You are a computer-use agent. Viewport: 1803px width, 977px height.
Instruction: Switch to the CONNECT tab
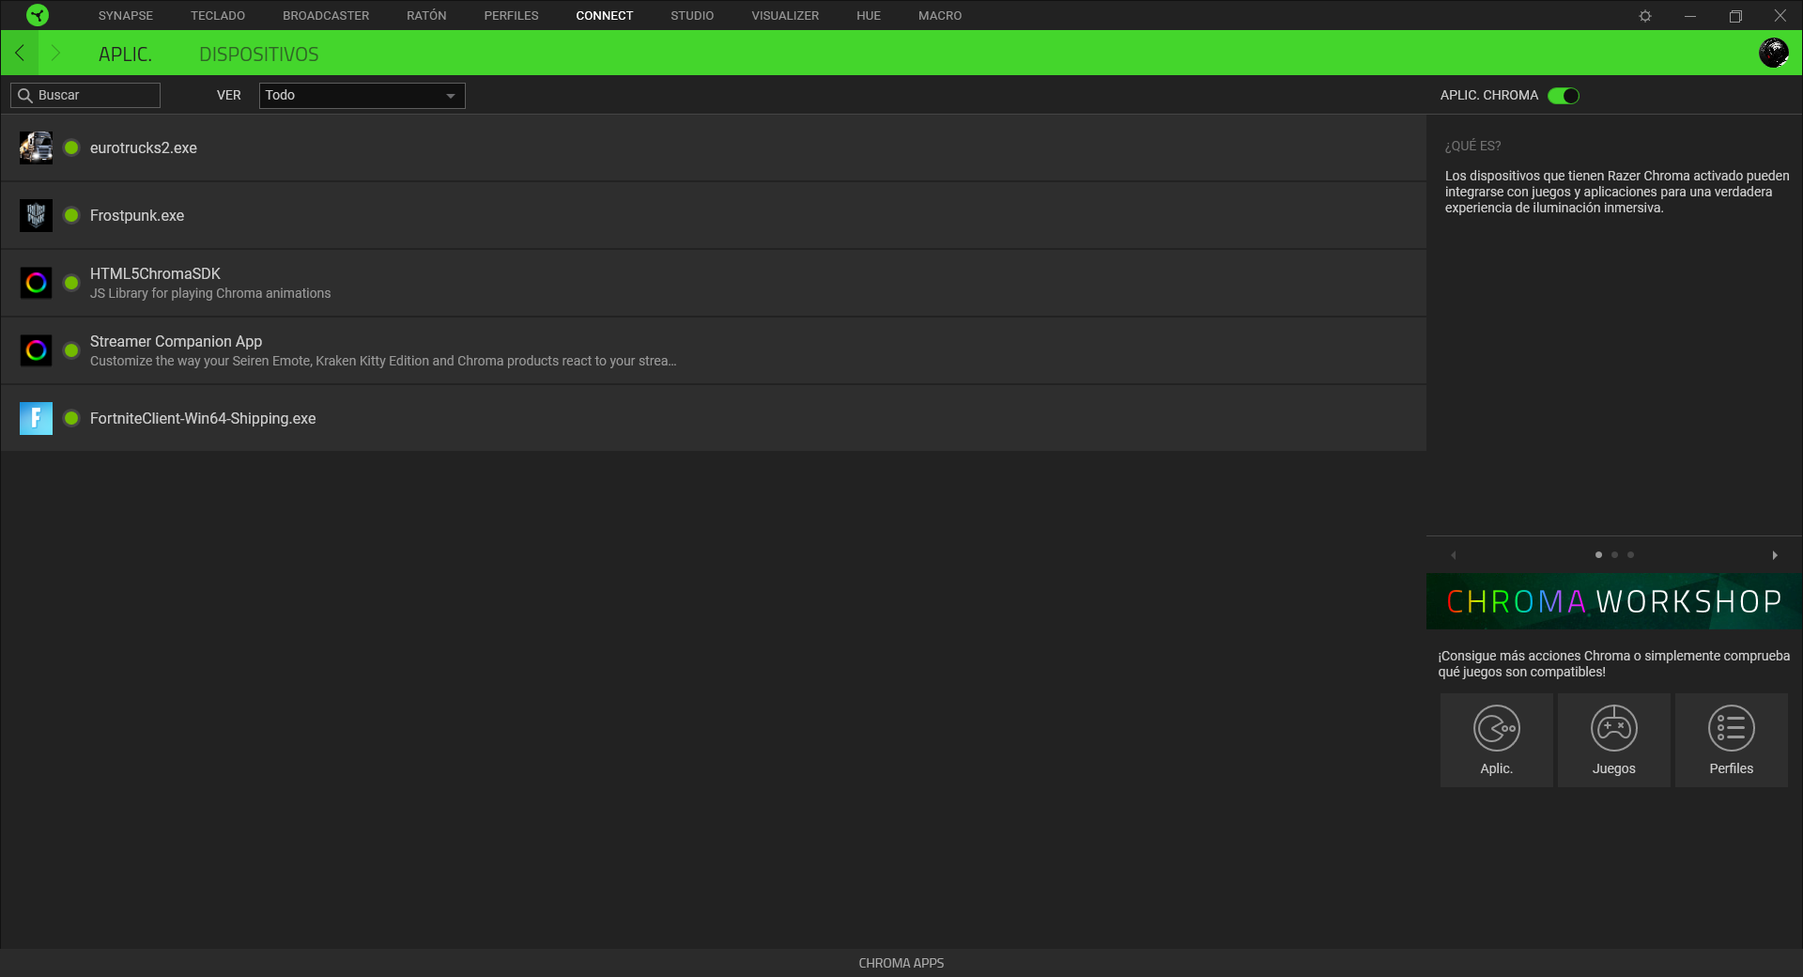point(605,16)
